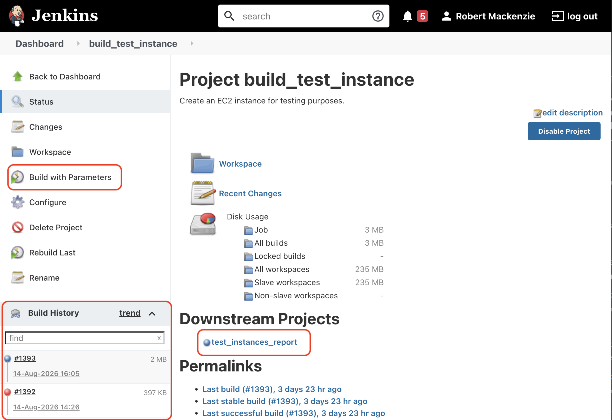Click the Job folder icon under Disk Usage

(x=249, y=230)
